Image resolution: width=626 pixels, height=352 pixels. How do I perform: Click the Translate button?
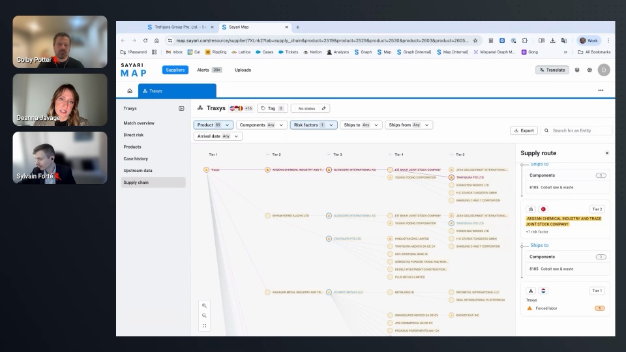coord(552,70)
